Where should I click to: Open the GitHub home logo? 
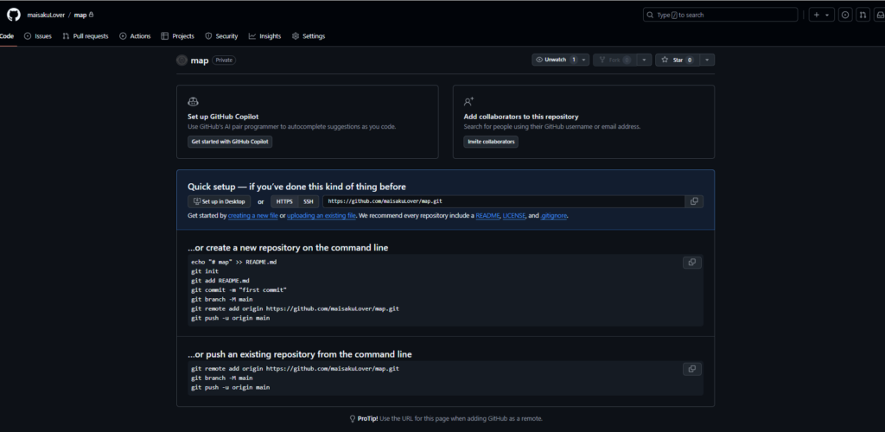click(x=14, y=15)
